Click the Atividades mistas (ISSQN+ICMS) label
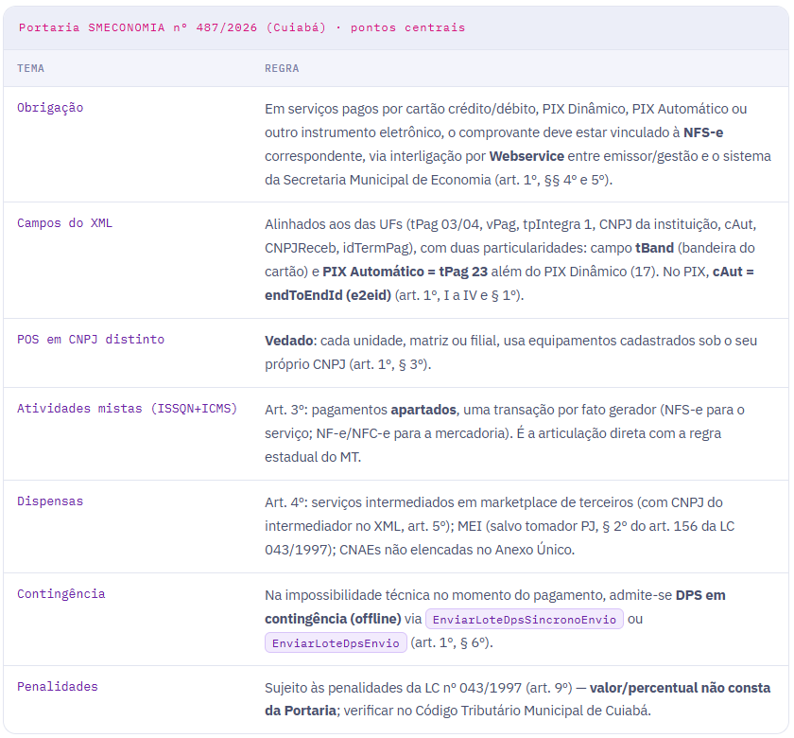The image size is (794, 738). point(127,409)
